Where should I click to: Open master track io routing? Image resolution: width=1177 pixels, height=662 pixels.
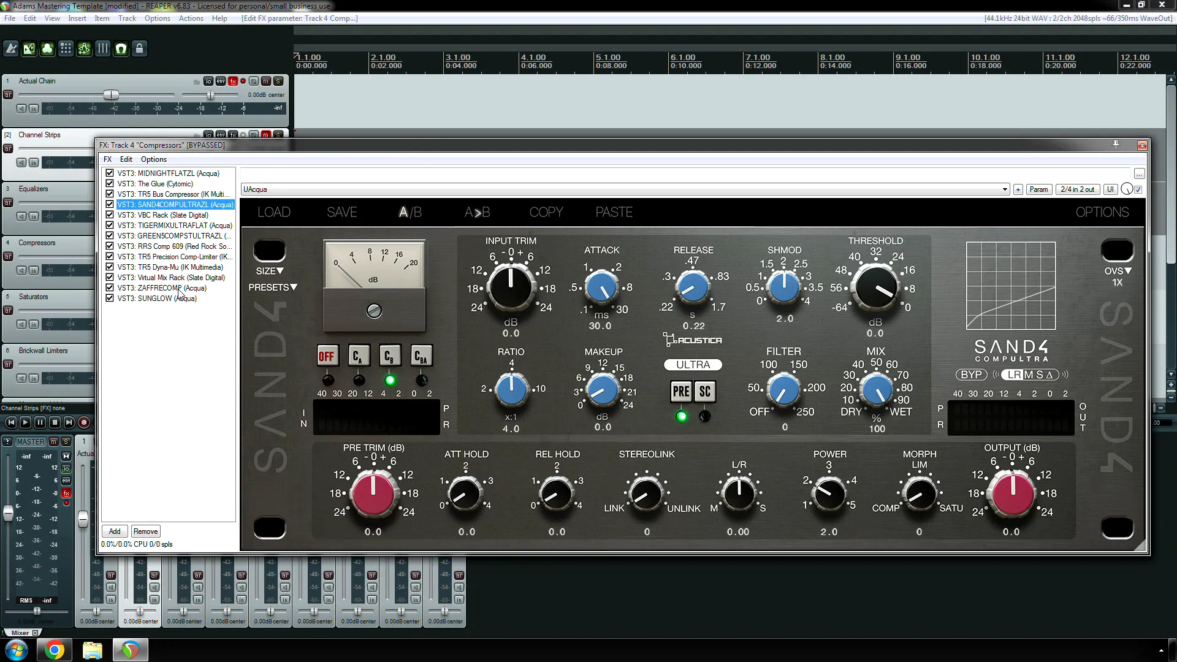[x=66, y=468]
